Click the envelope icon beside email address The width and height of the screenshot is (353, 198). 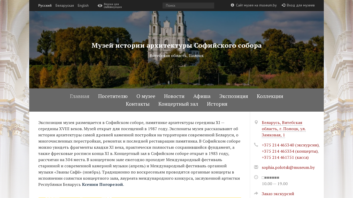(256, 167)
